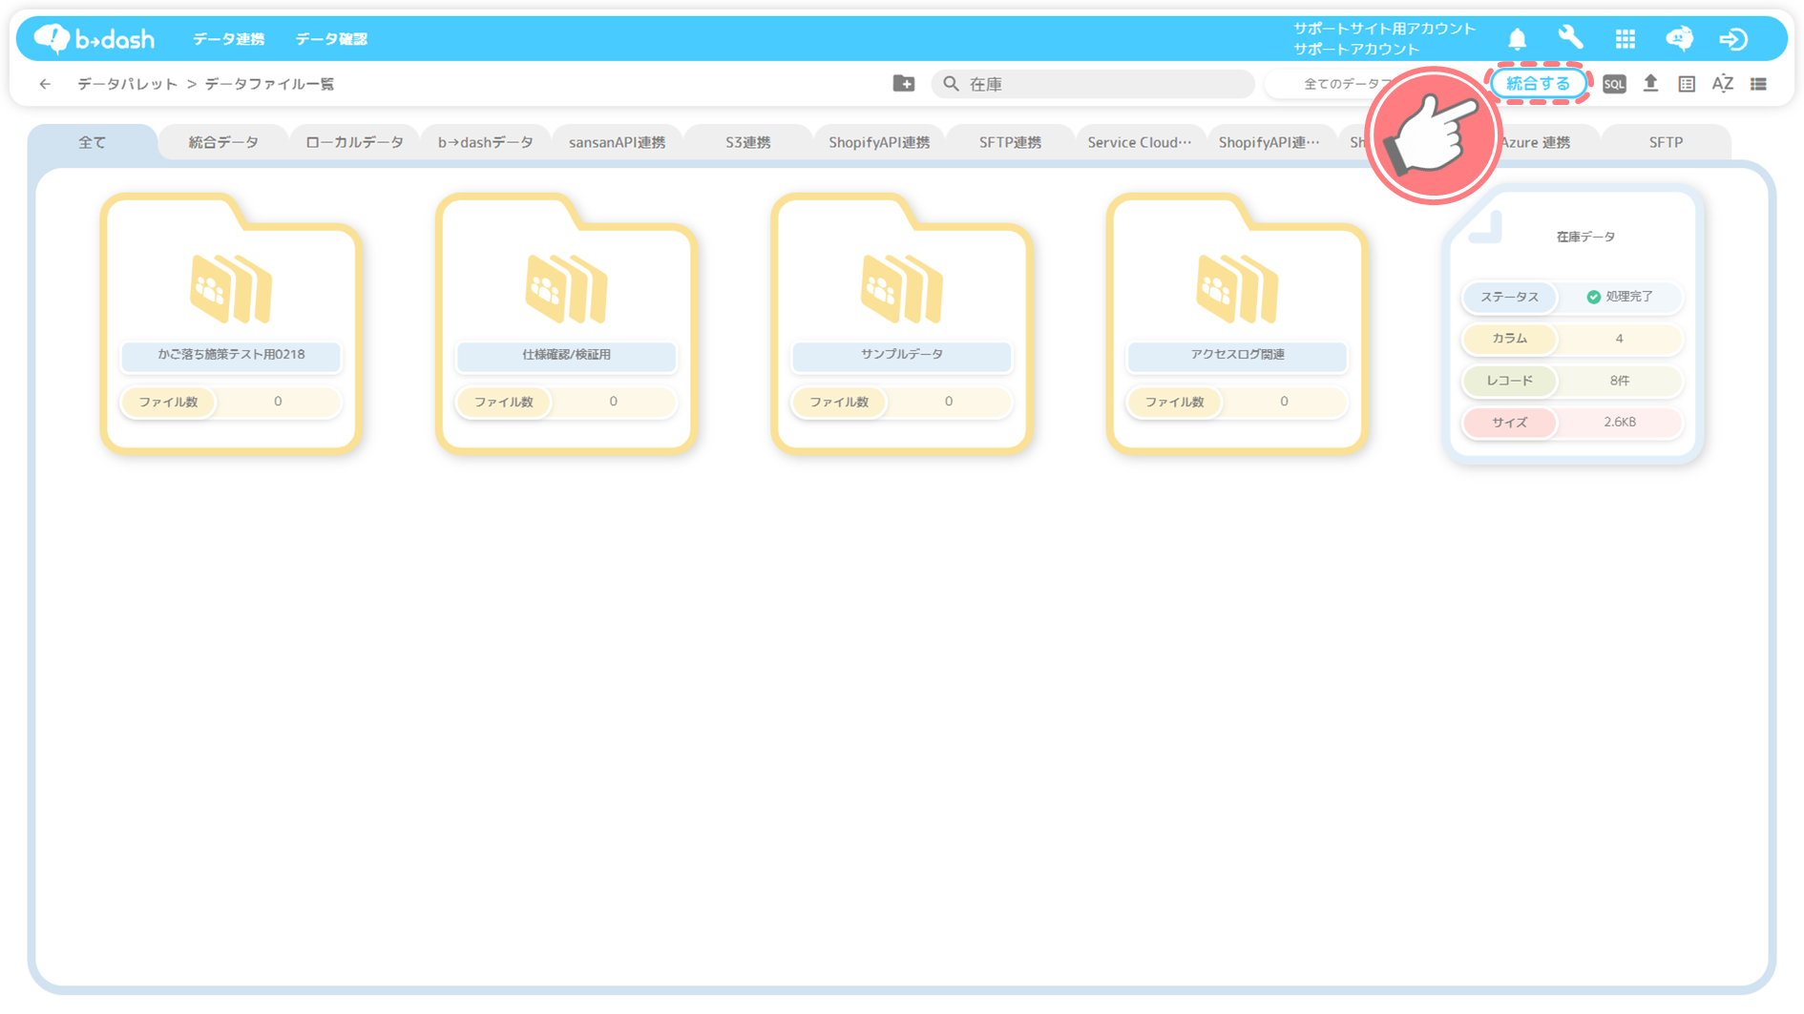The image size is (1804, 1014).
Task: Open the データ確認 menu
Action: 331,39
